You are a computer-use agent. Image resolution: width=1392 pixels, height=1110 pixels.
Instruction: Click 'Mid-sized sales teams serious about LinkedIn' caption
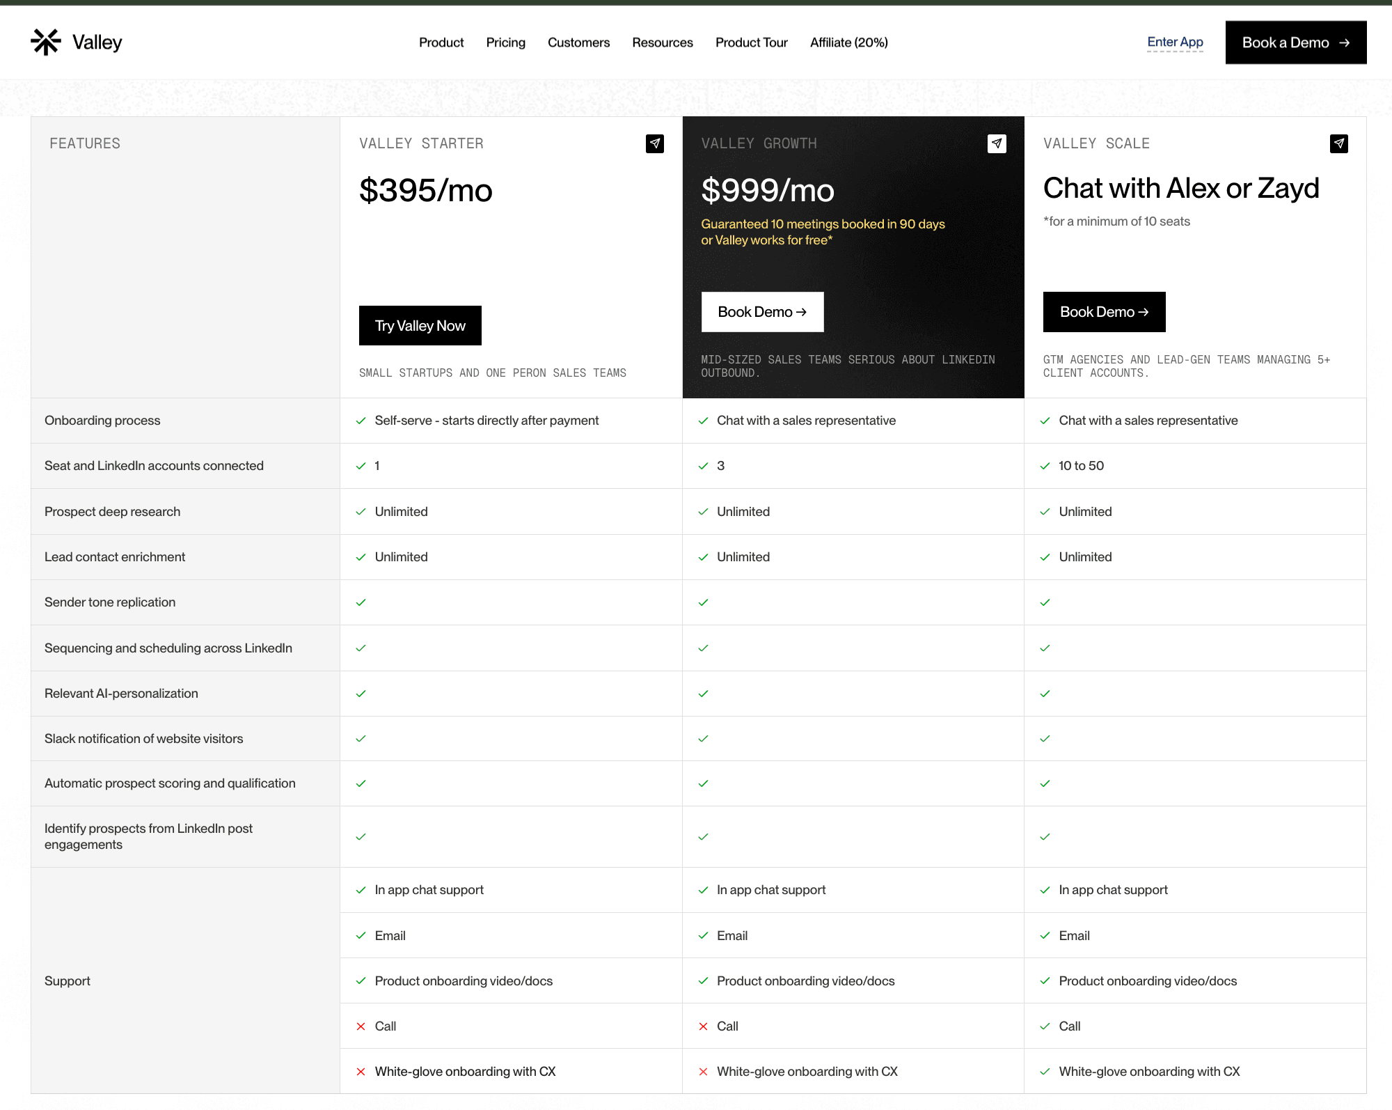pos(848,366)
